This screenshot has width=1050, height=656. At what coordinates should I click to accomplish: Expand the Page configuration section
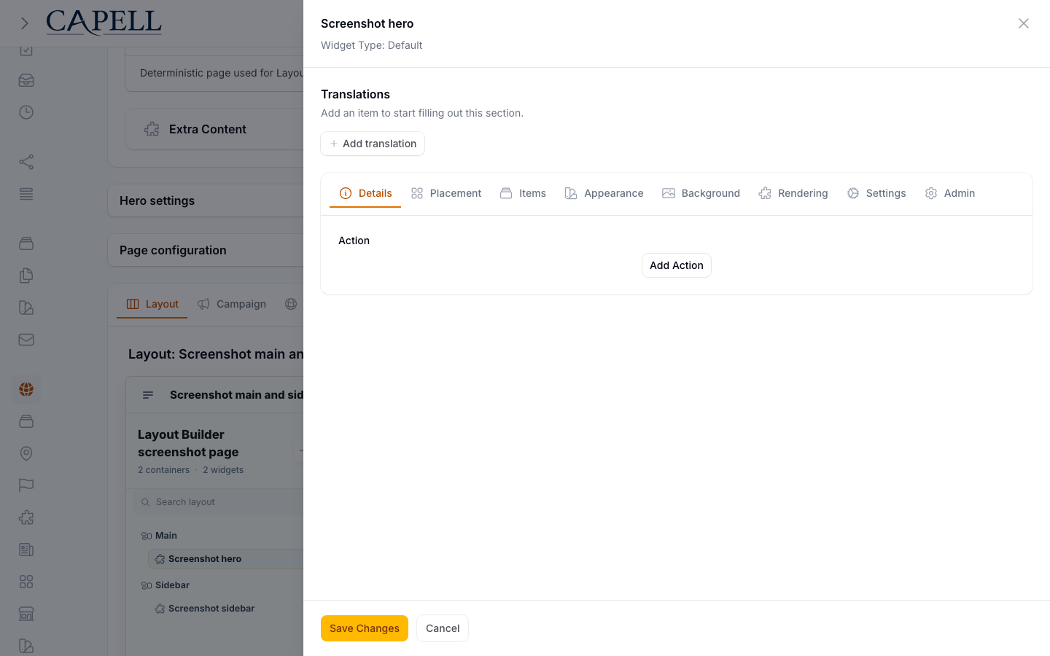206,250
